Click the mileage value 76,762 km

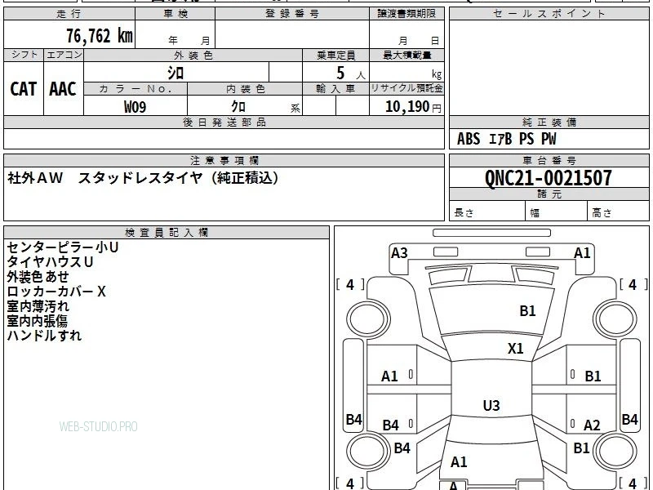click(100, 36)
